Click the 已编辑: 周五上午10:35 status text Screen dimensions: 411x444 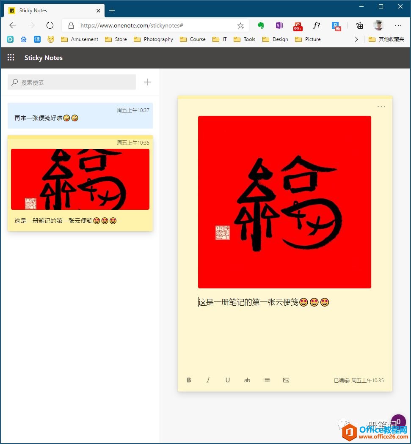click(x=359, y=380)
